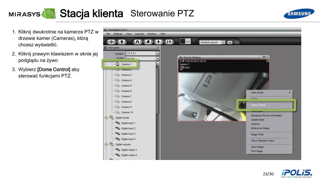Click the add layout icon next to Default Layout
This screenshot has width=320, height=180.
[x=230, y=42]
